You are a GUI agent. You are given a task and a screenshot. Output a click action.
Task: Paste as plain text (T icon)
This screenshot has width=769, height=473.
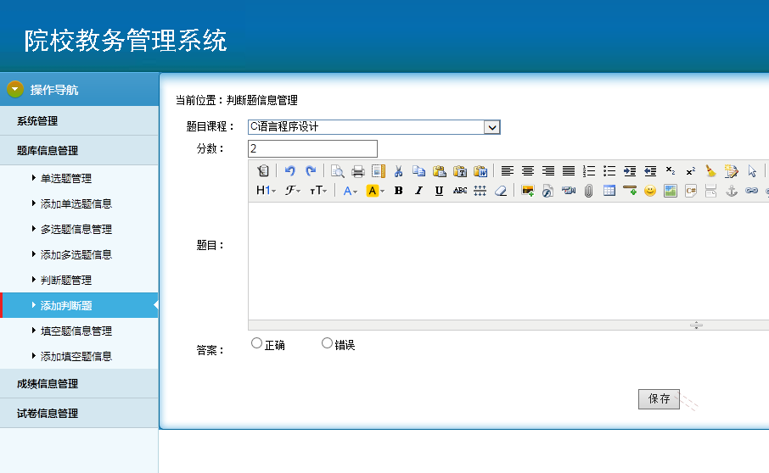pyautogui.click(x=460, y=170)
